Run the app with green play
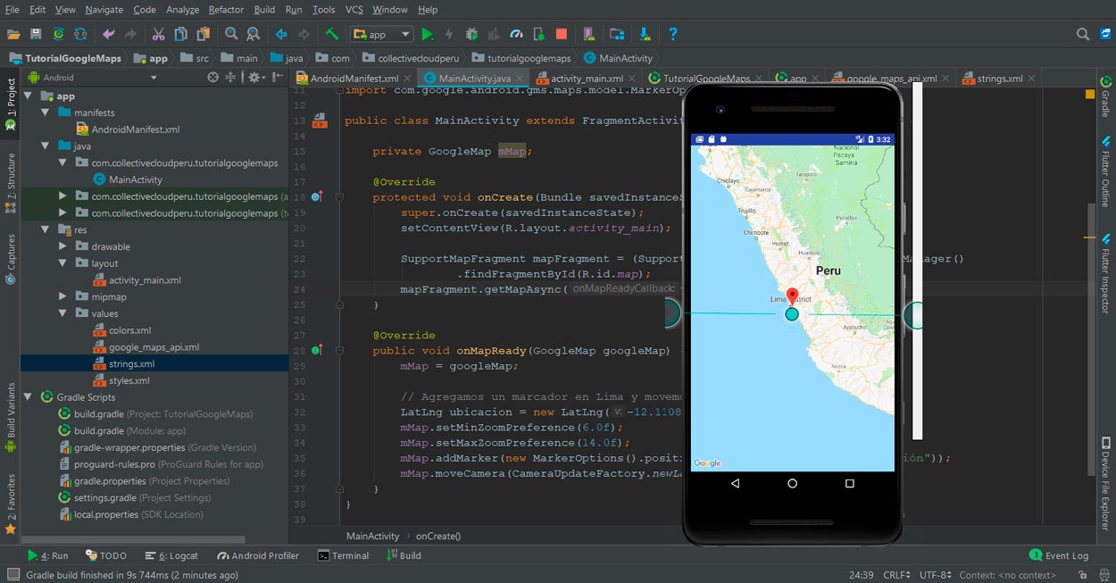The width and height of the screenshot is (1116, 583). 428,34
